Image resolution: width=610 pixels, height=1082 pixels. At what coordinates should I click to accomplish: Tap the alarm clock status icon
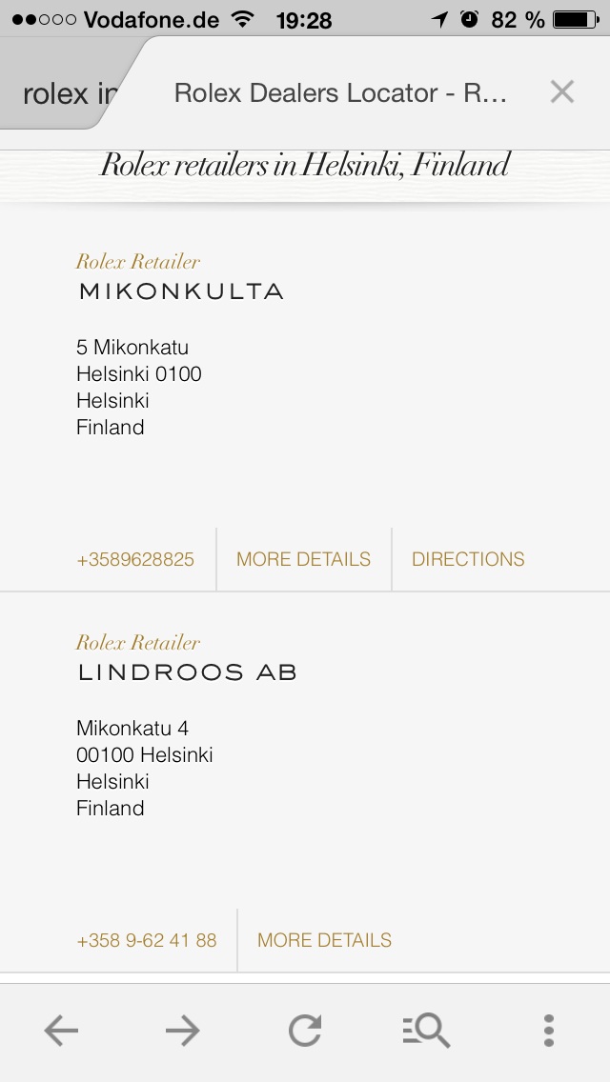click(x=469, y=19)
